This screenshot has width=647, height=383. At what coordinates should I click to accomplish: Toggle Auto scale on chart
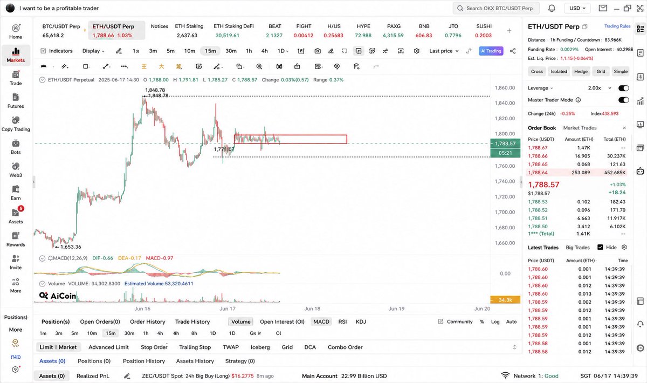(x=511, y=322)
